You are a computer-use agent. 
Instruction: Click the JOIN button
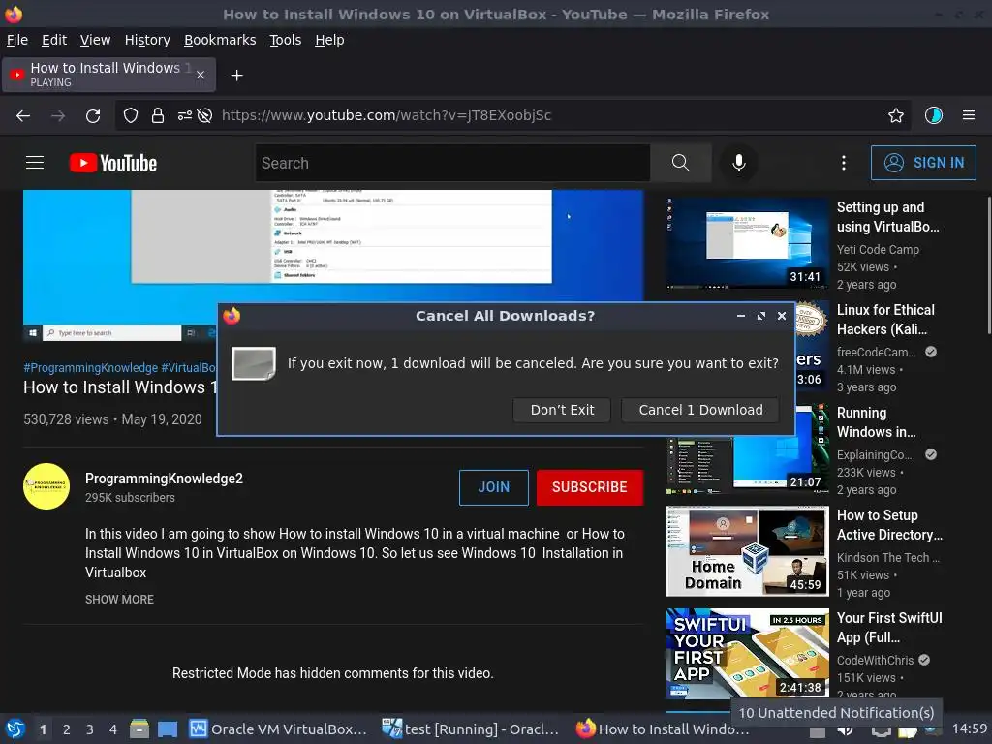tap(493, 487)
